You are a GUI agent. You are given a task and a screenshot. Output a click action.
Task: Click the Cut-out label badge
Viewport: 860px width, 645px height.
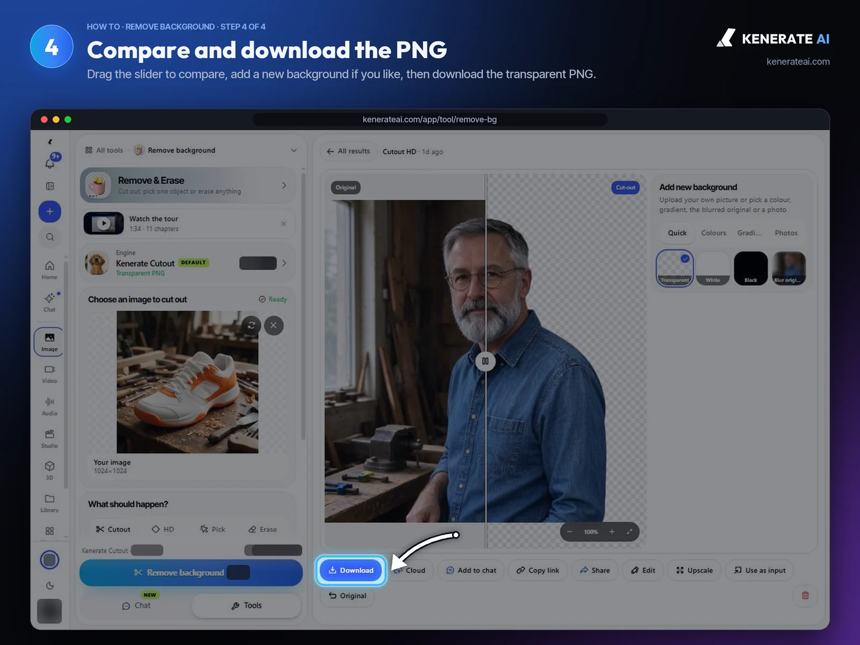[626, 188]
